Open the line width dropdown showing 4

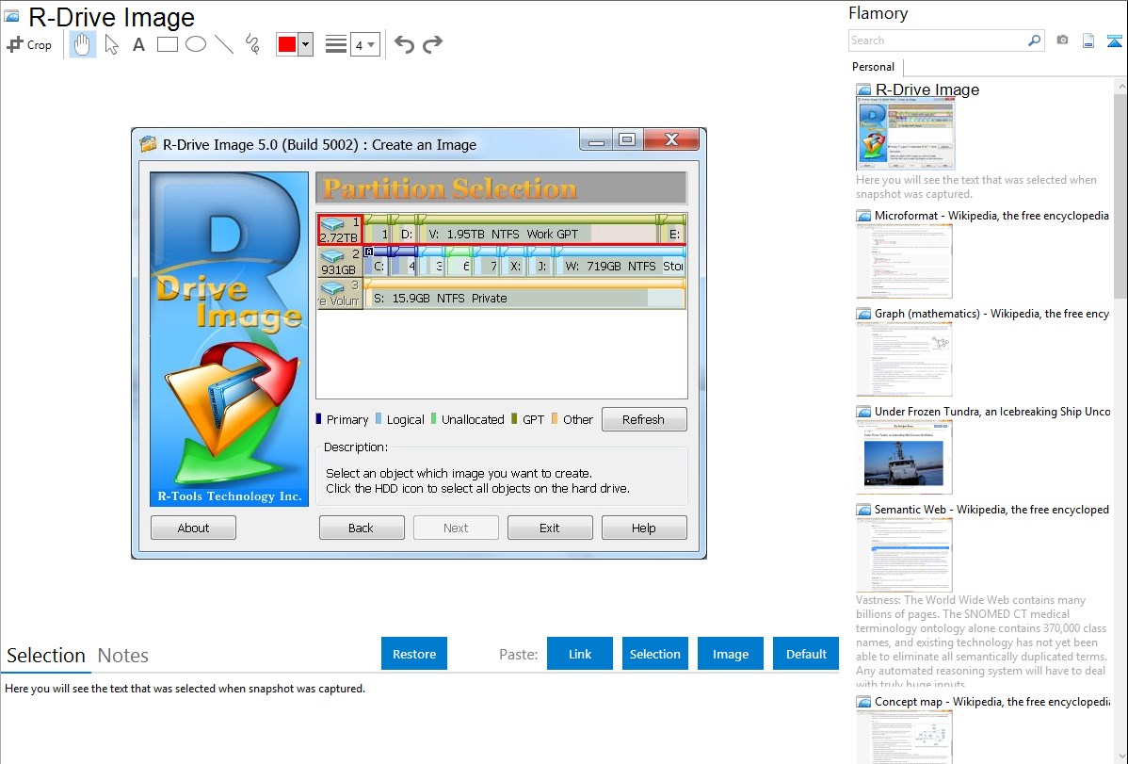pyautogui.click(x=365, y=44)
